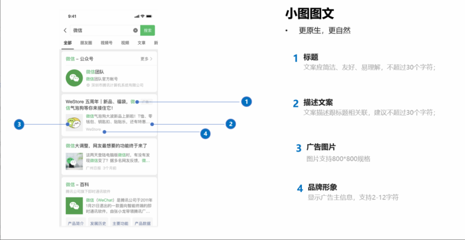This screenshot has height=240, width=465.
Task: Click the 气泡狗大波新品上新啦 ad description
Action: click(119, 119)
